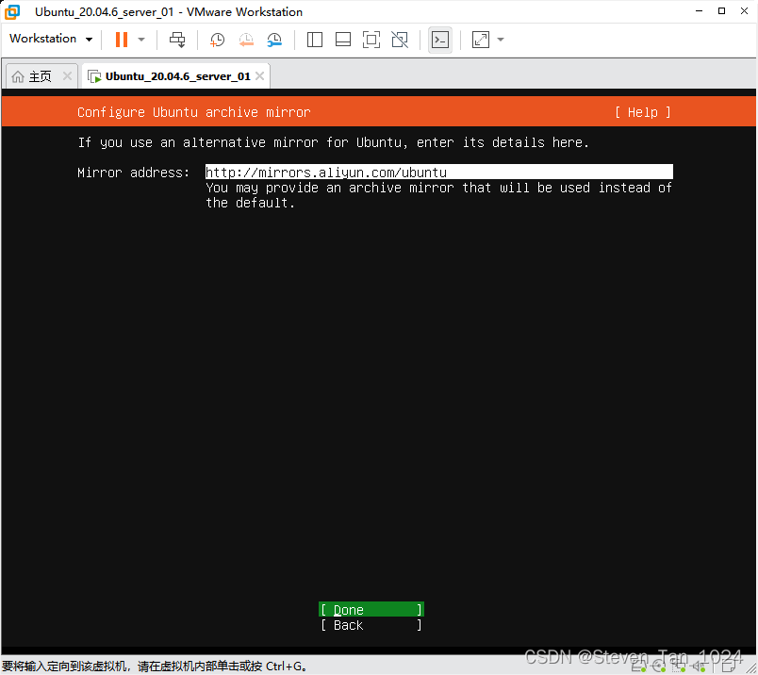Toggle the console view button
Screen dimensions: 758x675
pos(440,40)
